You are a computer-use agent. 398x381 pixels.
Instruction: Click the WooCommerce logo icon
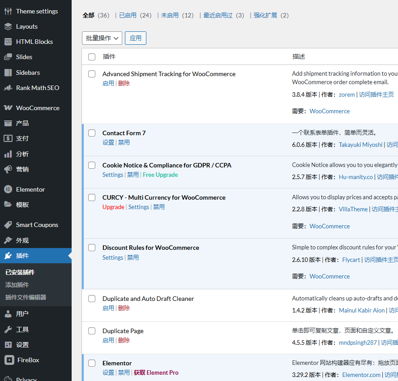[8, 108]
